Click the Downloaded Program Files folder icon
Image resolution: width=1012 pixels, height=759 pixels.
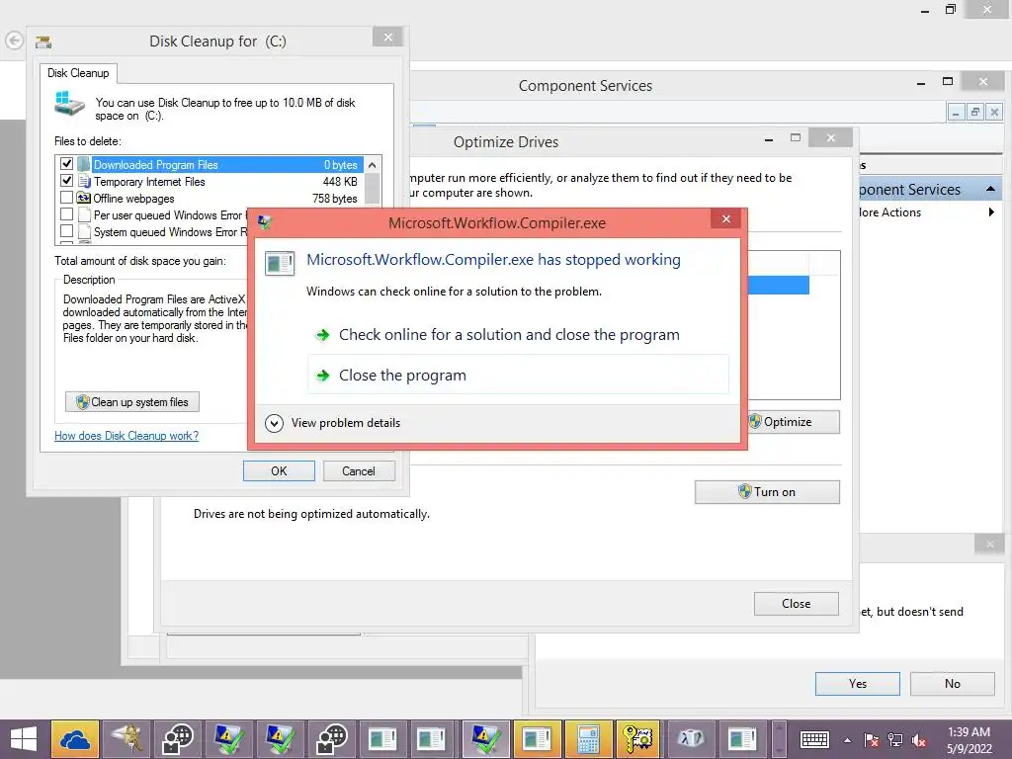[x=84, y=164]
